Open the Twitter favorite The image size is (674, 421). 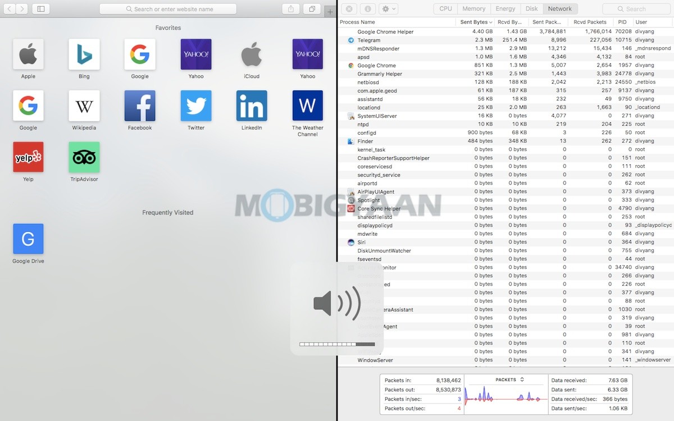click(x=195, y=106)
